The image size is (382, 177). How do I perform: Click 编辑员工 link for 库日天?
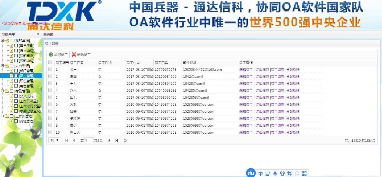coord(246,133)
